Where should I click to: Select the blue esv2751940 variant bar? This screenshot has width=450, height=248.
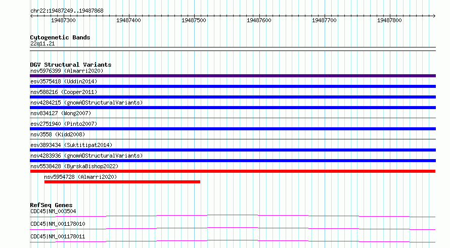tap(233, 129)
